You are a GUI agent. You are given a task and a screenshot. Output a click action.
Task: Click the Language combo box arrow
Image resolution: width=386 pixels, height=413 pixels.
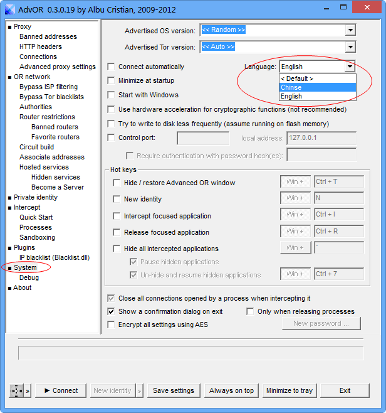(350, 67)
